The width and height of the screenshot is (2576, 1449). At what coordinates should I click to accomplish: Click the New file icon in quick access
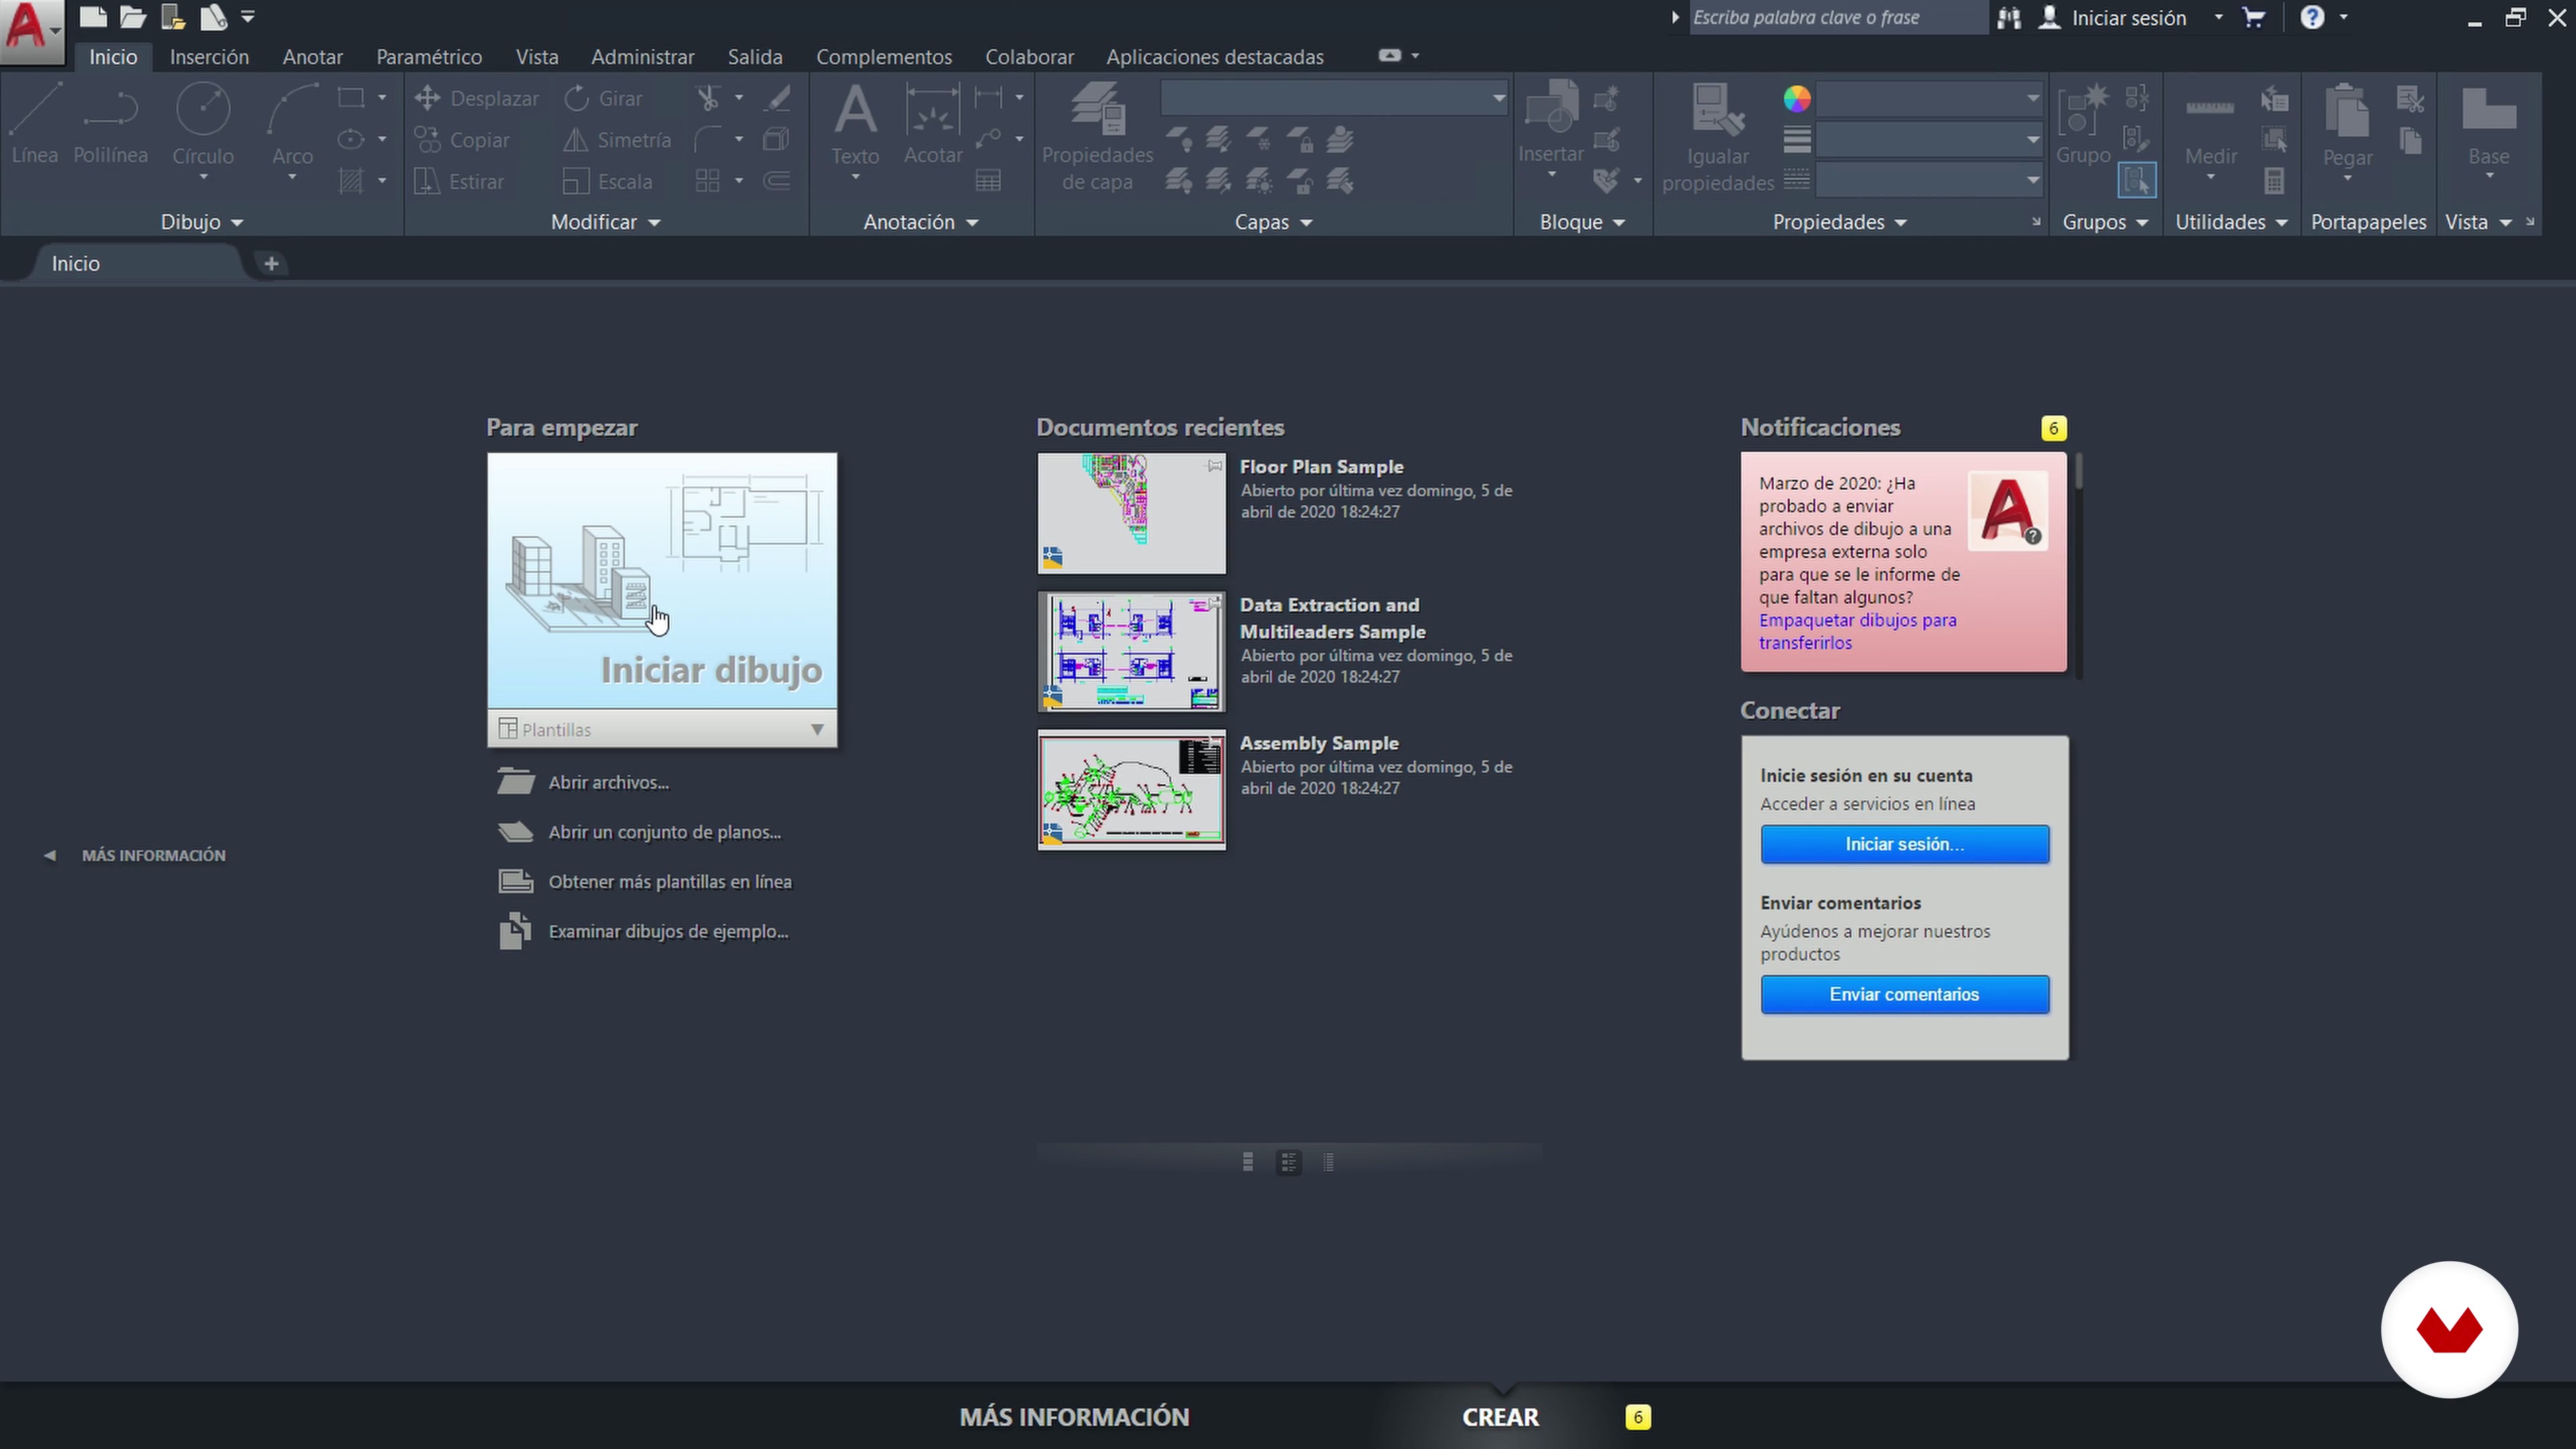tap(93, 17)
